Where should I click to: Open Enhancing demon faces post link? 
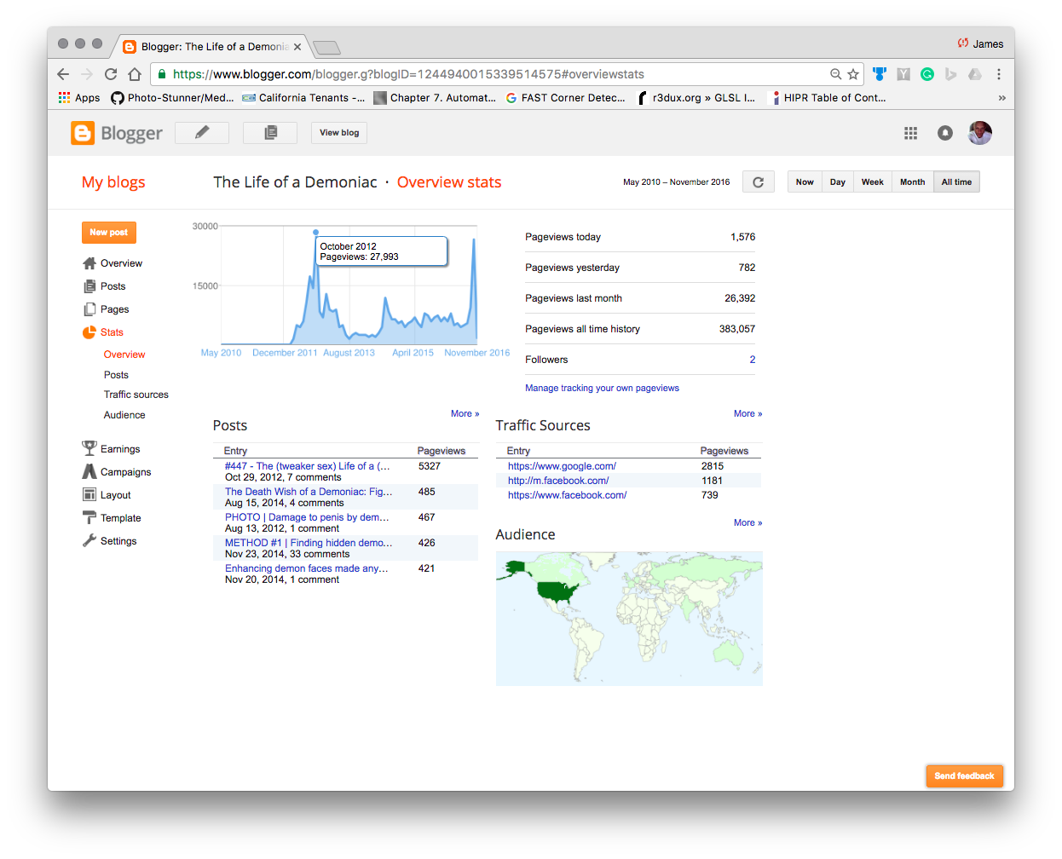pyautogui.click(x=306, y=568)
